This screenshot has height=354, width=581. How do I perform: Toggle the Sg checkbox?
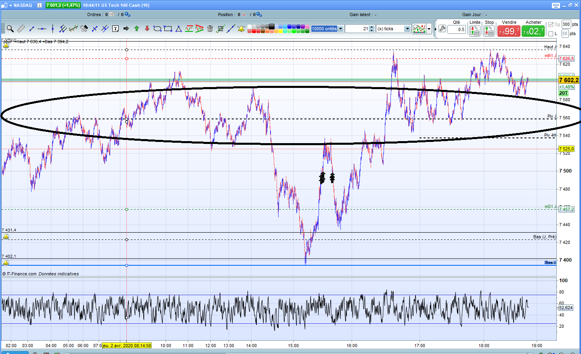551,25
